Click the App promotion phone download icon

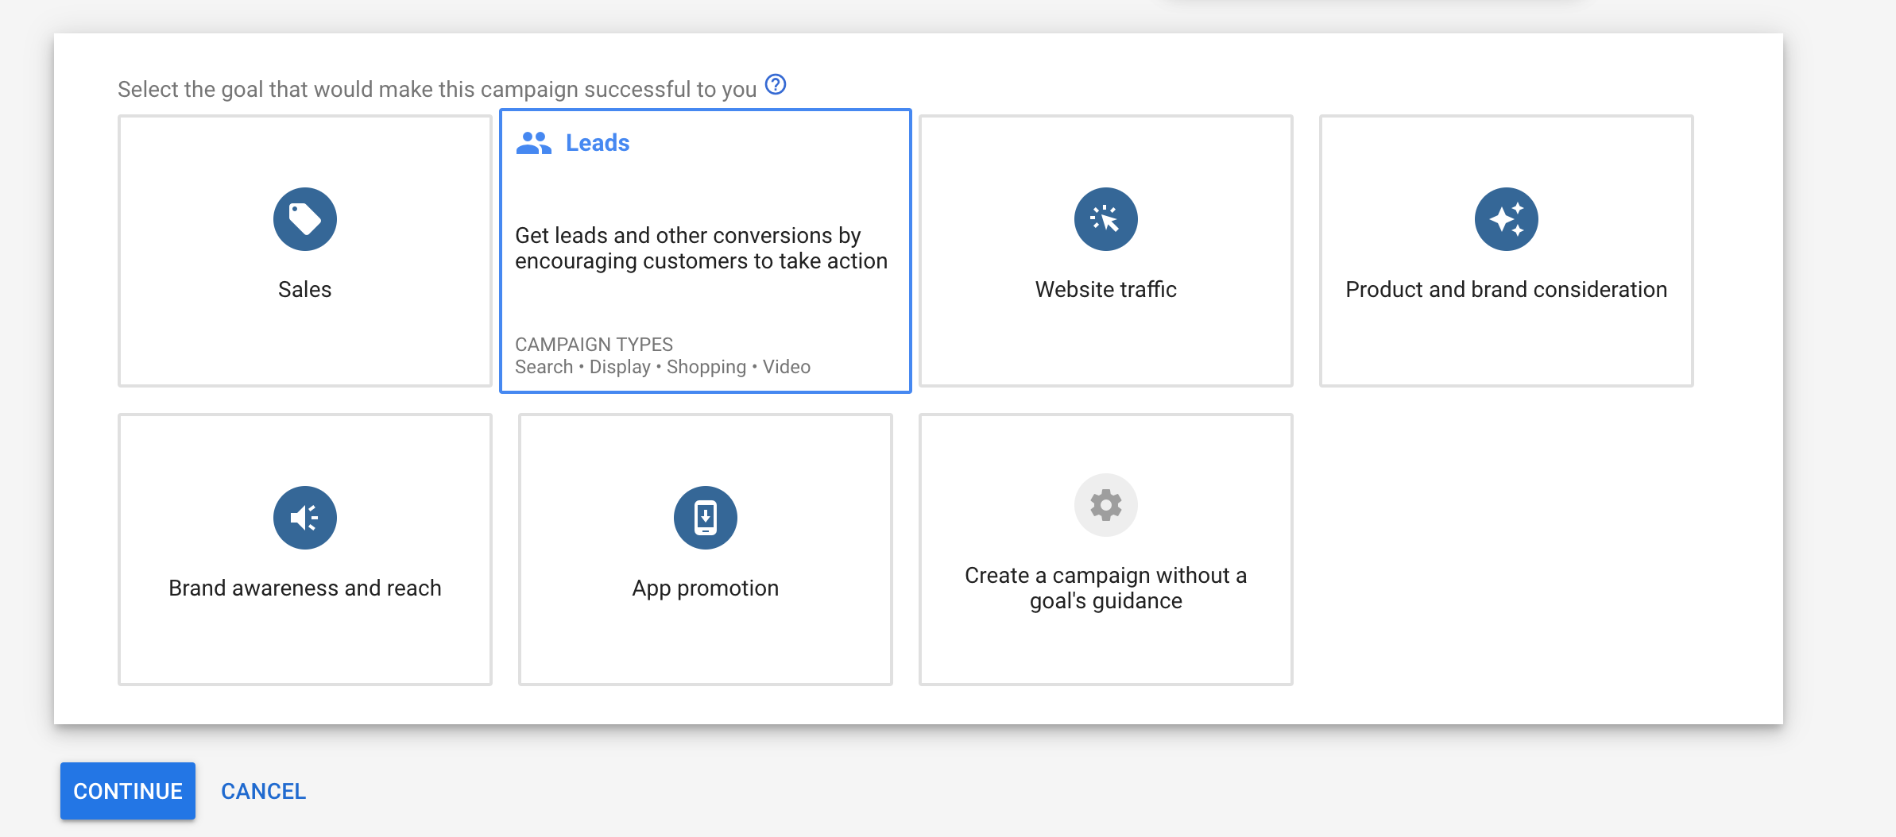706,518
